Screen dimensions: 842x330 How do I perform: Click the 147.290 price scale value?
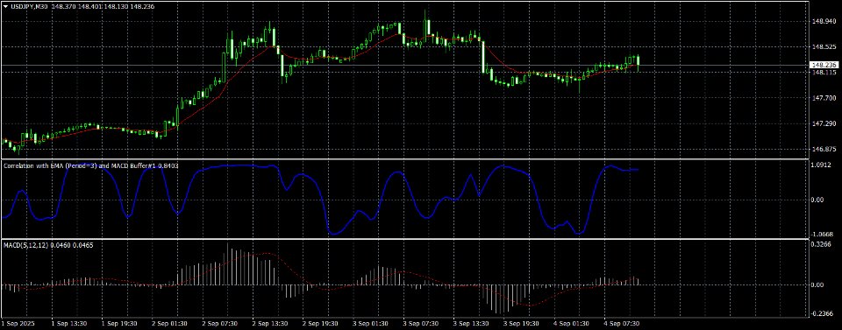824,123
